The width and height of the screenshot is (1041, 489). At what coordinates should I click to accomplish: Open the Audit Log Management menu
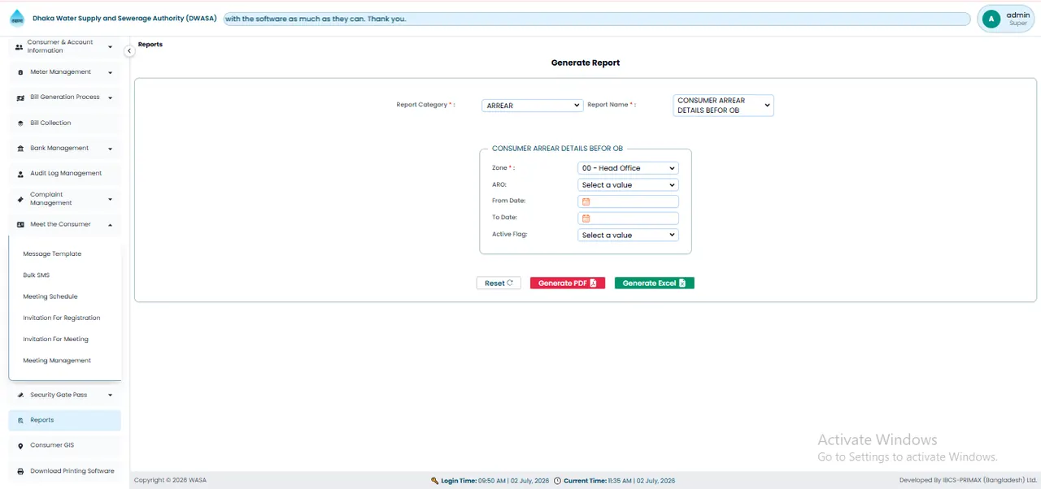click(64, 174)
